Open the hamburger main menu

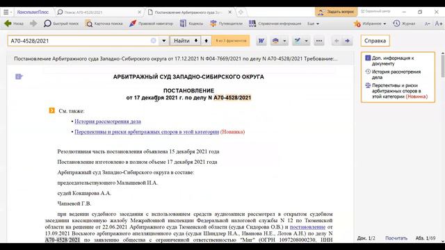pos(6,12)
